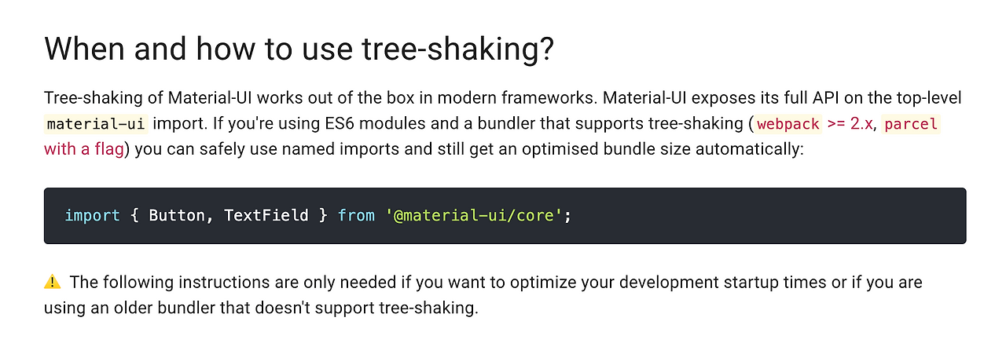Click the 'with a flag' link text
This screenshot has width=1006, height=354.
(x=84, y=149)
